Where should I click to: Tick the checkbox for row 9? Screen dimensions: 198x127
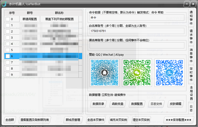[8, 75]
